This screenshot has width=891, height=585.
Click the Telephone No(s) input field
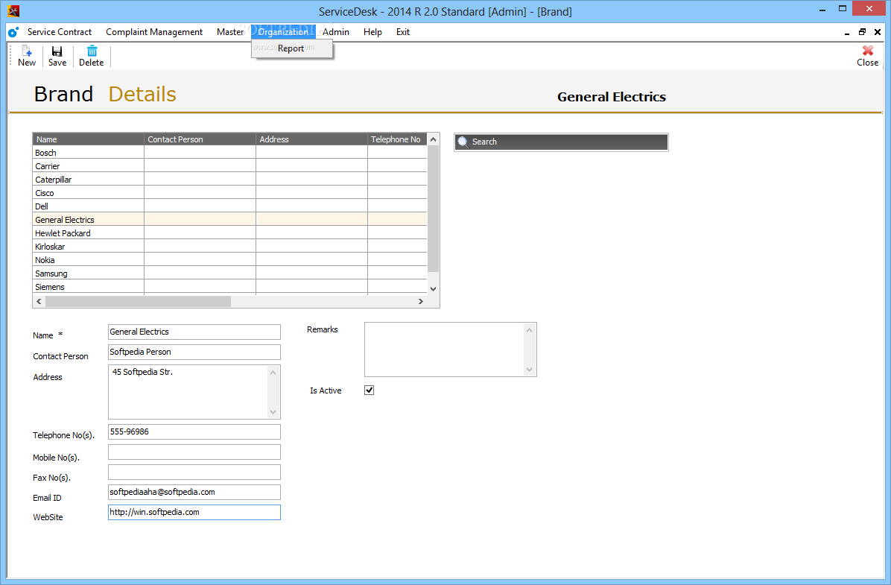coord(194,432)
